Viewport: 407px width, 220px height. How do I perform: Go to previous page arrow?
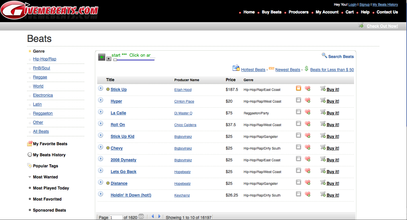pyautogui.click(x=153, y=217)
